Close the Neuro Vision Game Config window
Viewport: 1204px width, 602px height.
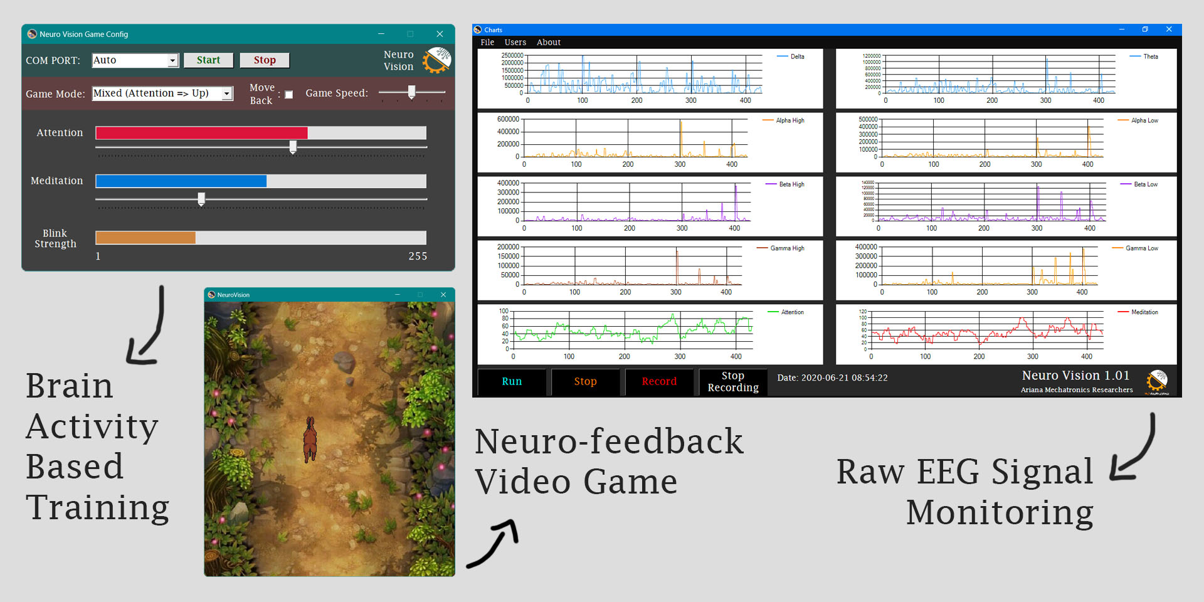tap(440, 34)
